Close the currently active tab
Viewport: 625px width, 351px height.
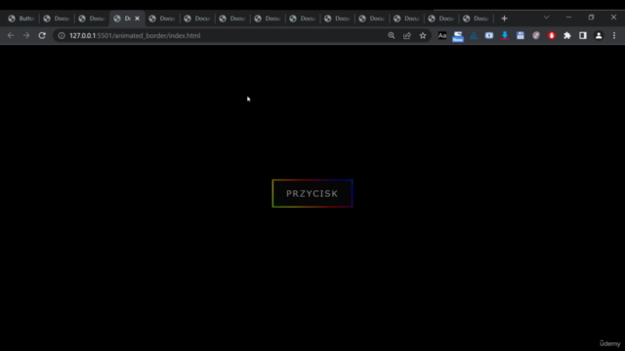coord(137,19)
